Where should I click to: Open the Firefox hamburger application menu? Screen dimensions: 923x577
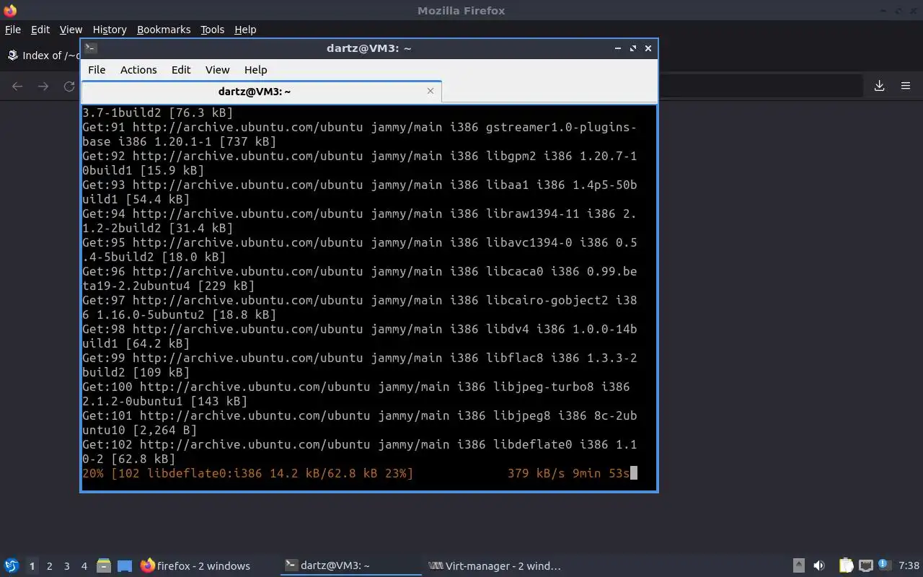(906, 86)
